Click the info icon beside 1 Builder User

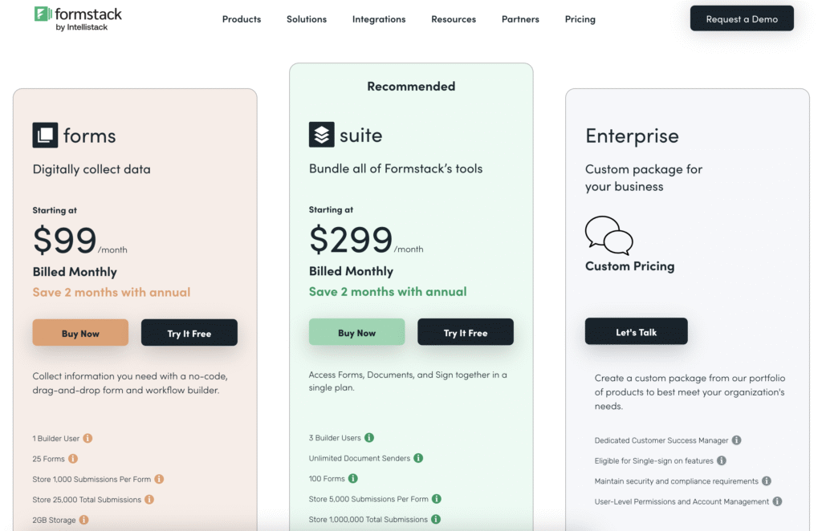click(x=87, y=438)
